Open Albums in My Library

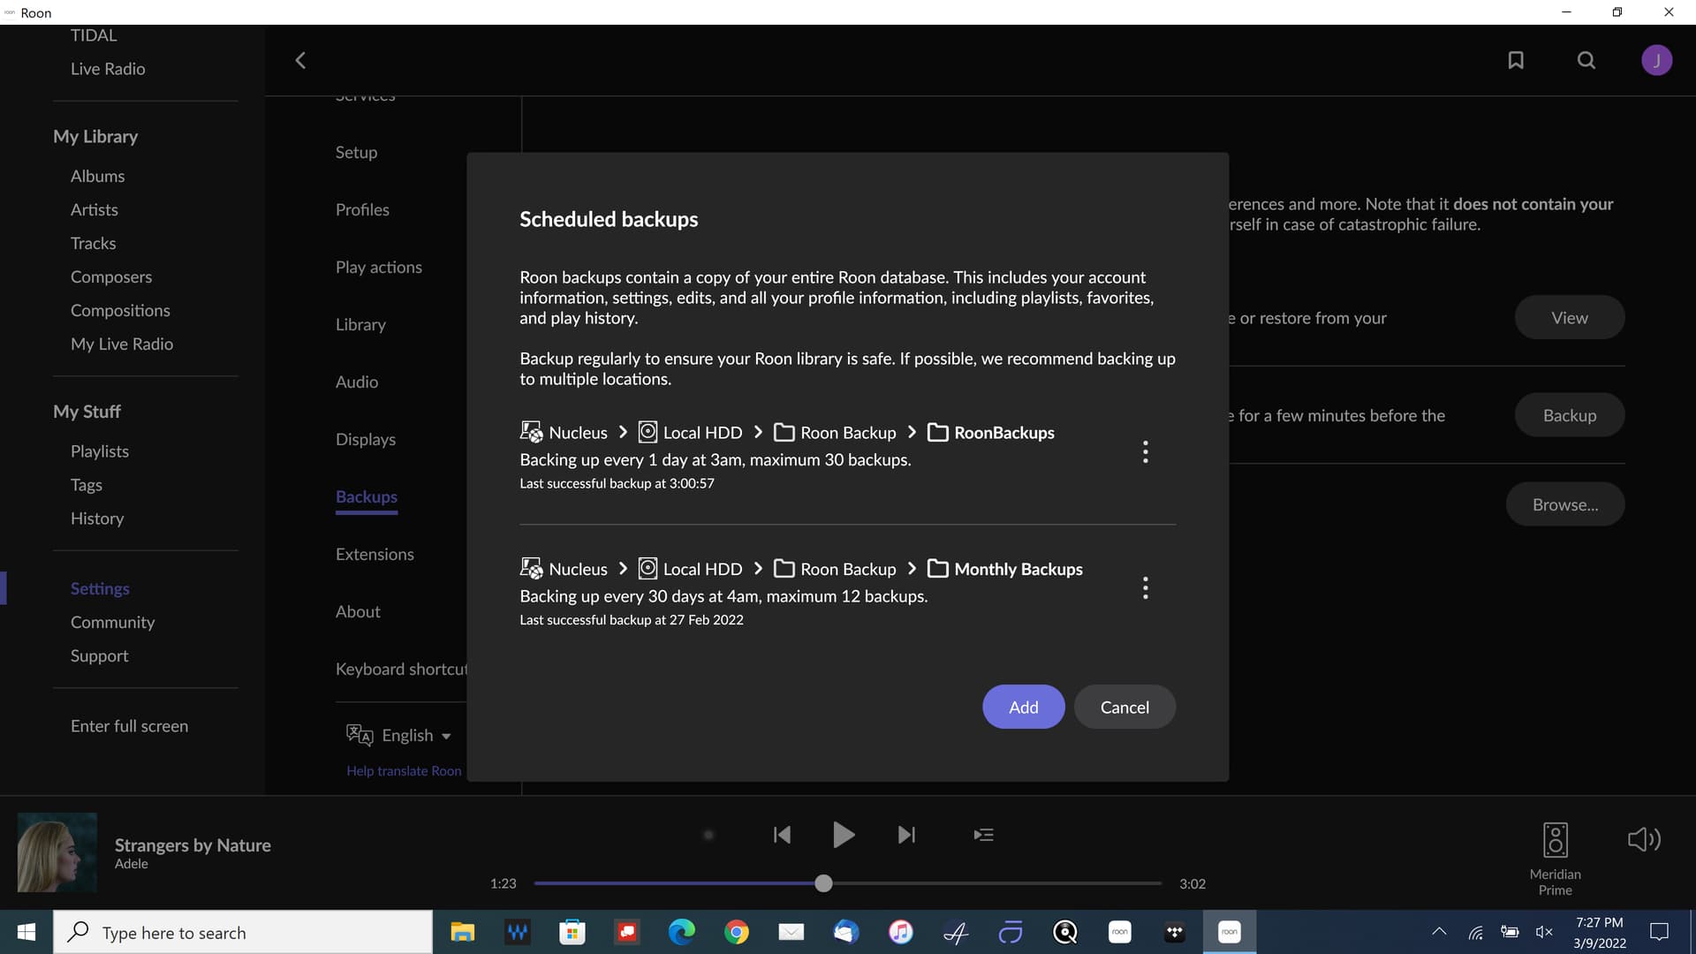click(97, 176)
